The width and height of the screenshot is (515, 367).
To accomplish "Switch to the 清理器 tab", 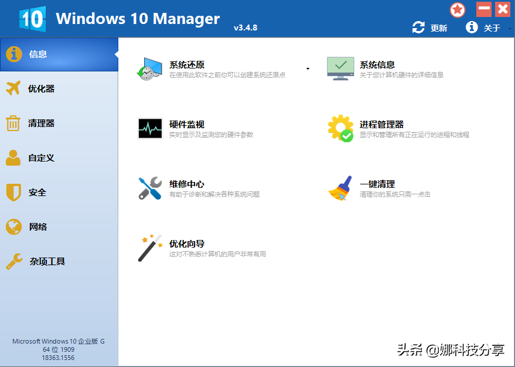I will point(59,123).
